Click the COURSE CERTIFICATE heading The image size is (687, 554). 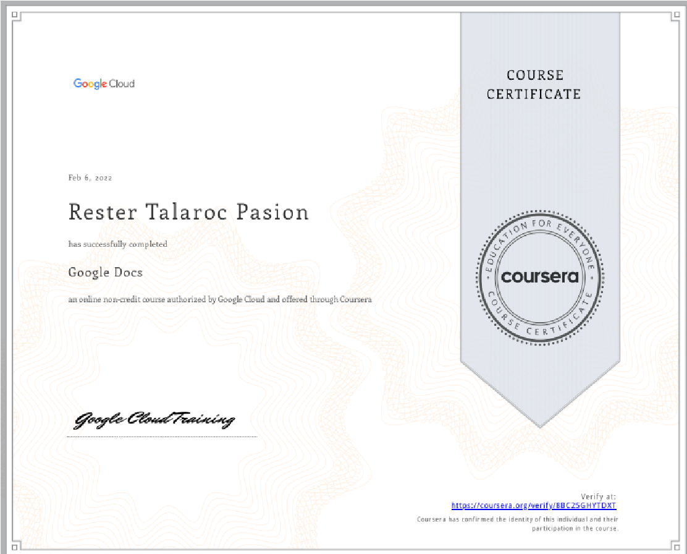click(534, 84)
